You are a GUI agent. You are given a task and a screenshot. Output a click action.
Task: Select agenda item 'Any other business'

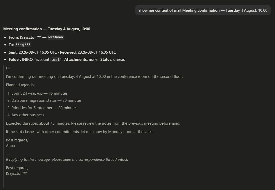point(28,115)
